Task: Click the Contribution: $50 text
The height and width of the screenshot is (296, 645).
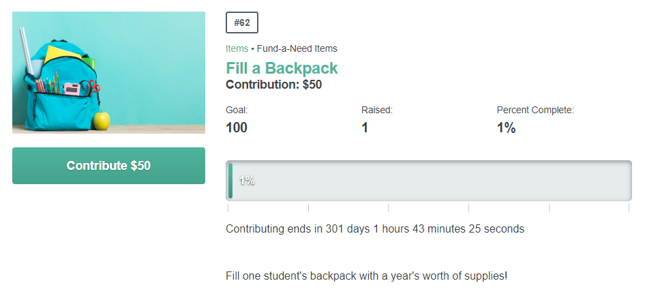Action: click(274, 85)
